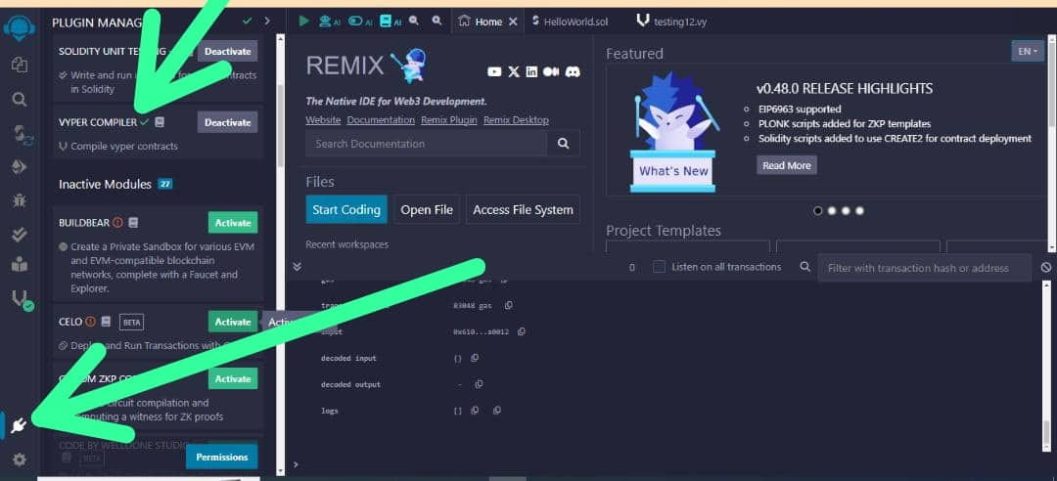Open the EN language dropdown
Screen dimensions: 1057x481
point(1028,51)
